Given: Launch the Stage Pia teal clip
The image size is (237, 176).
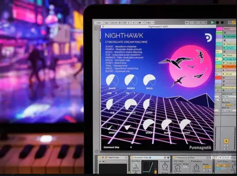Looking at the screenshot, I should pyautogui.click(x=225, y=59).
